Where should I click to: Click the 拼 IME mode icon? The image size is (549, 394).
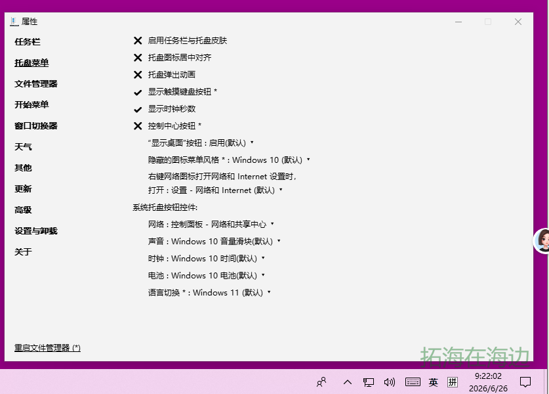[x=453, y=382]
